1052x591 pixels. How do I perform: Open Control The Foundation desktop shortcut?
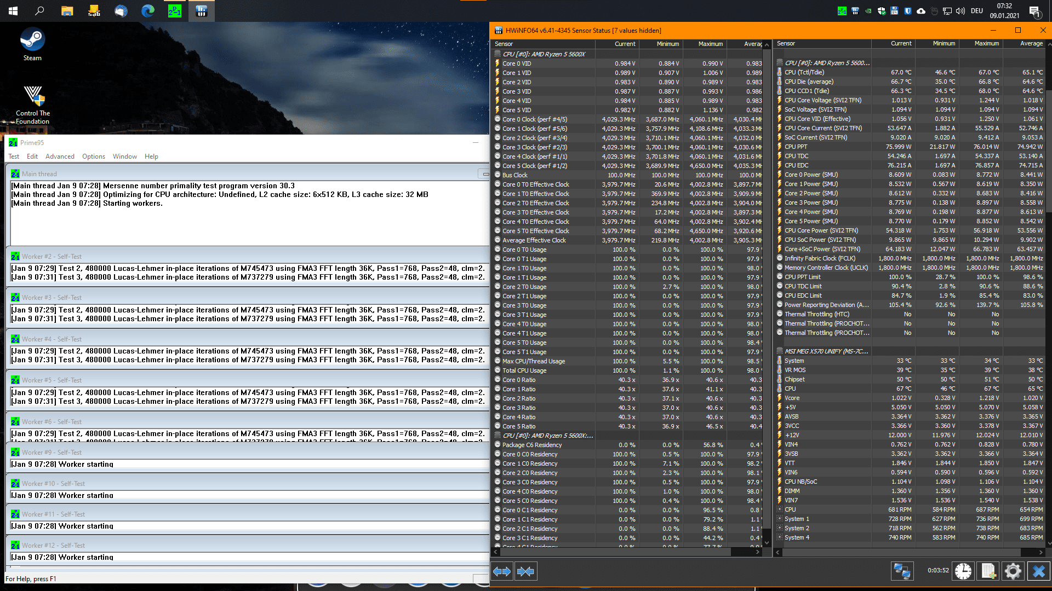[33, 105]
